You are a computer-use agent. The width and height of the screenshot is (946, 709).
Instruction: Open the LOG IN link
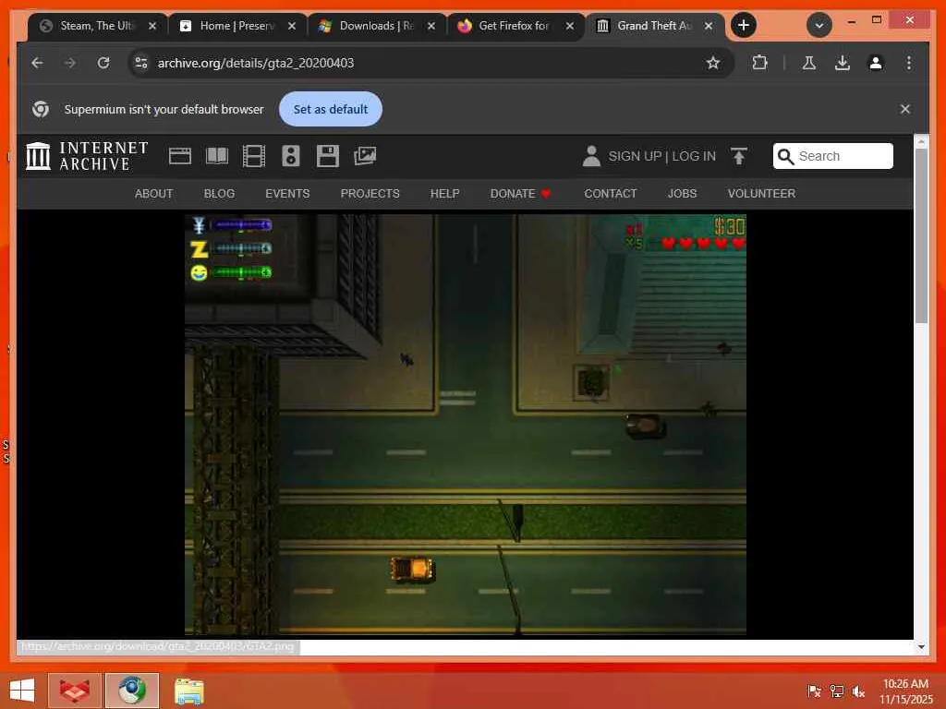coord(694,156)
